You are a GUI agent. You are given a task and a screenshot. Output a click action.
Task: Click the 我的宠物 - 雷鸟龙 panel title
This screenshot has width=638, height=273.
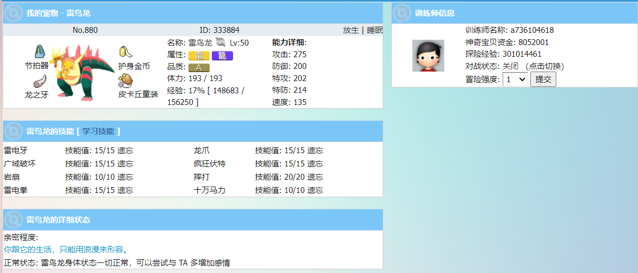pos(58,13)
